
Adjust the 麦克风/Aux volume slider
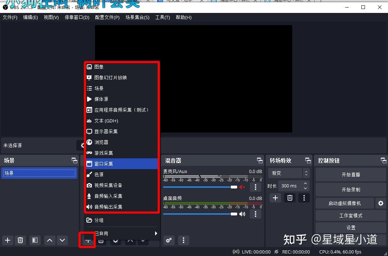point(200,187)
